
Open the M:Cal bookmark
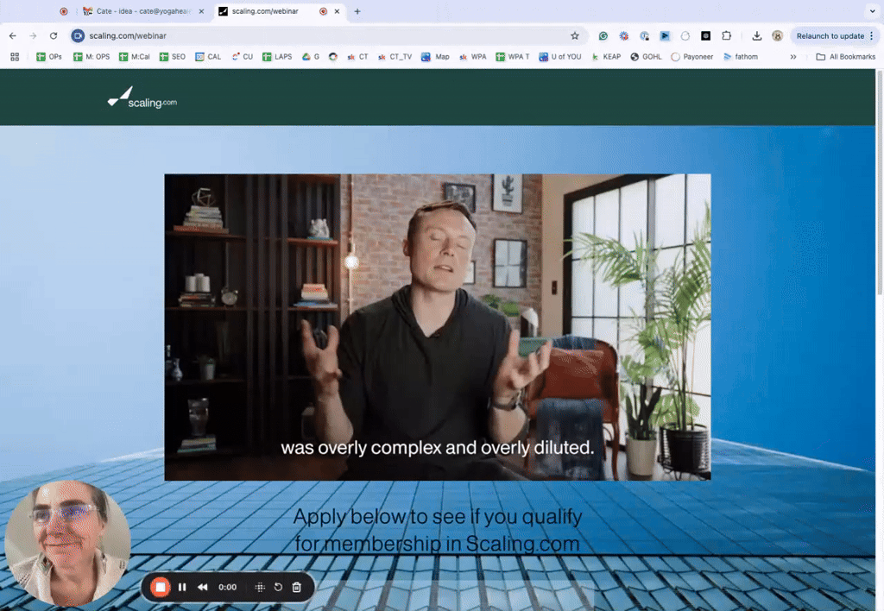134,56
